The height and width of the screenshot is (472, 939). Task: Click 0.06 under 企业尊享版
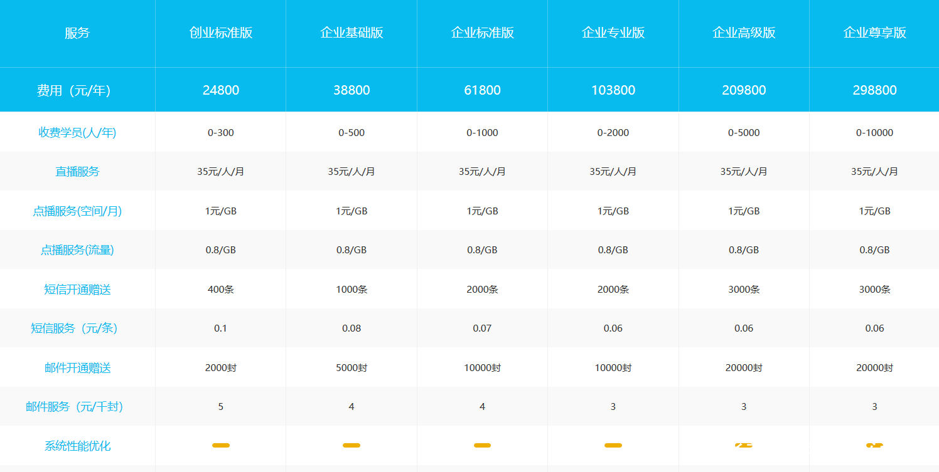[x=874, y=328]
